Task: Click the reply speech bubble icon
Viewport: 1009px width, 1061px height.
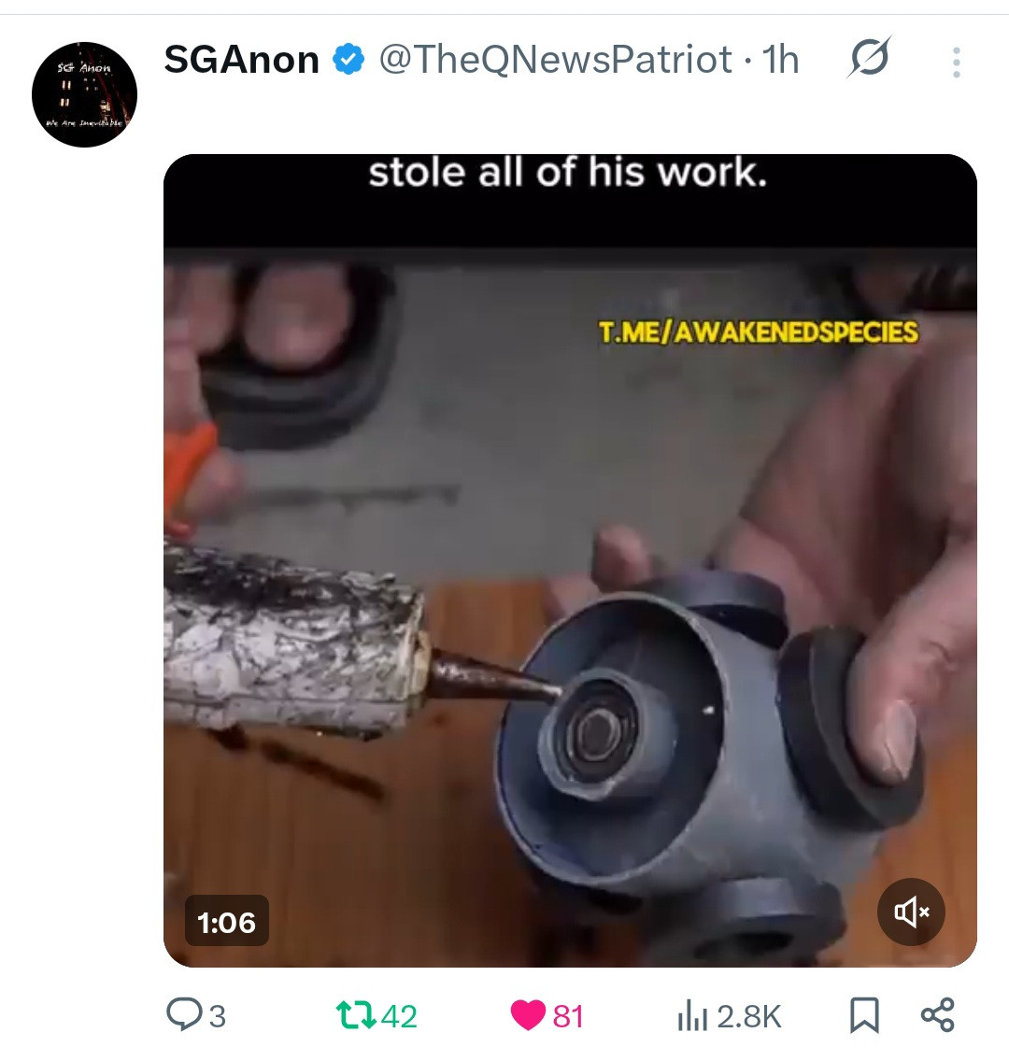Action: [x=184, y=1014]
